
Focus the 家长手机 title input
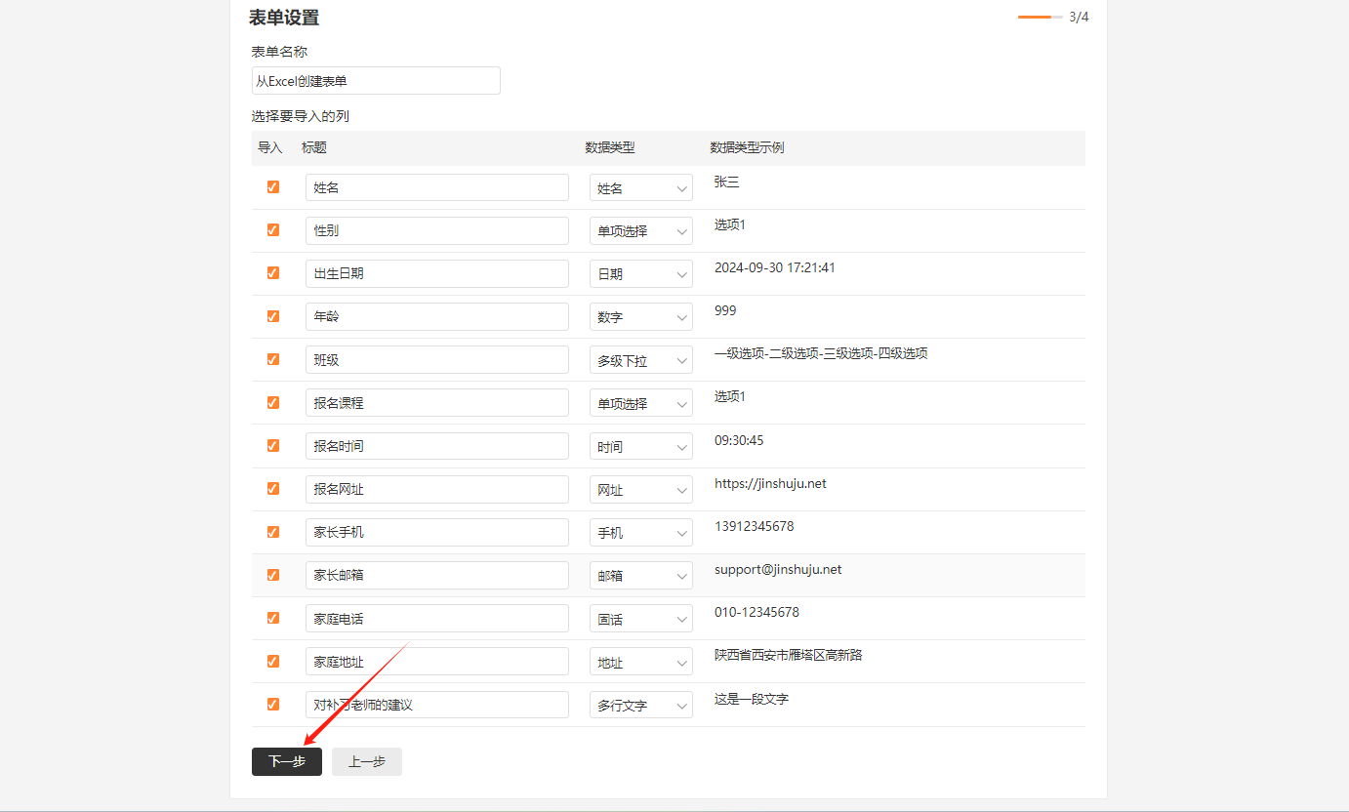pos(437,532)
